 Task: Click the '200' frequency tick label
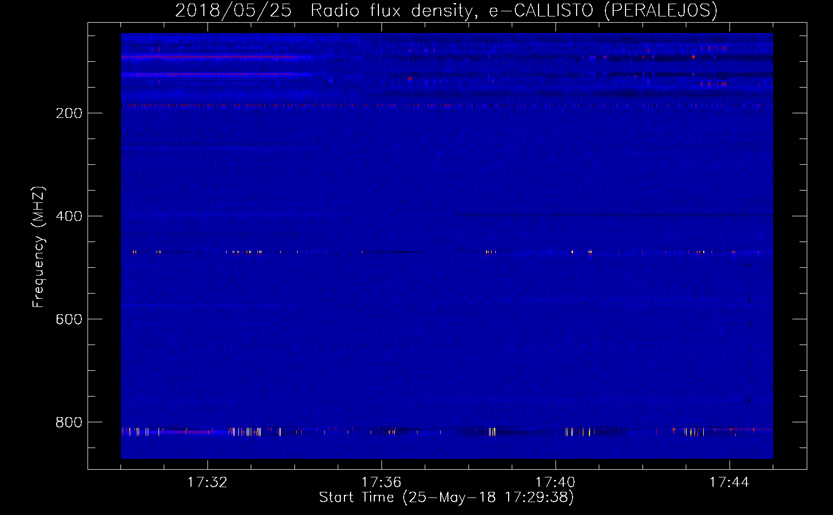point(69,113)
